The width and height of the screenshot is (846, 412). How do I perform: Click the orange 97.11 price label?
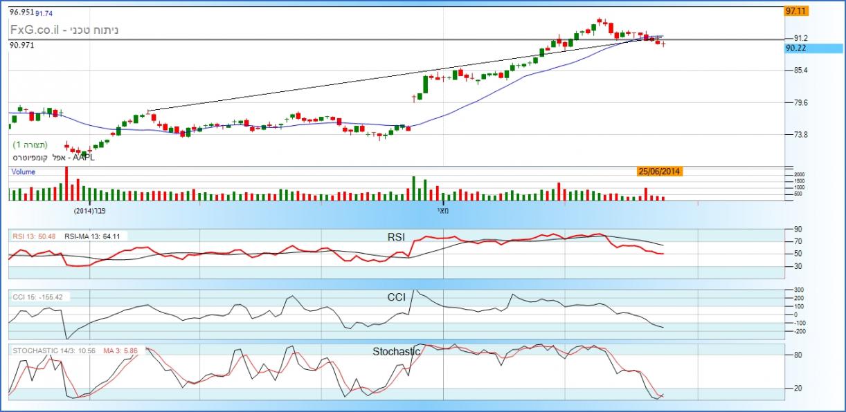pos(796,11)
